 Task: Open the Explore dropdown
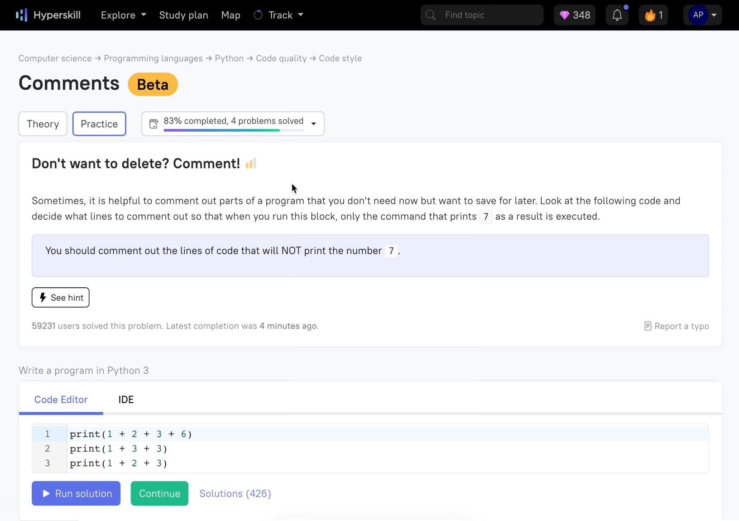123,15
